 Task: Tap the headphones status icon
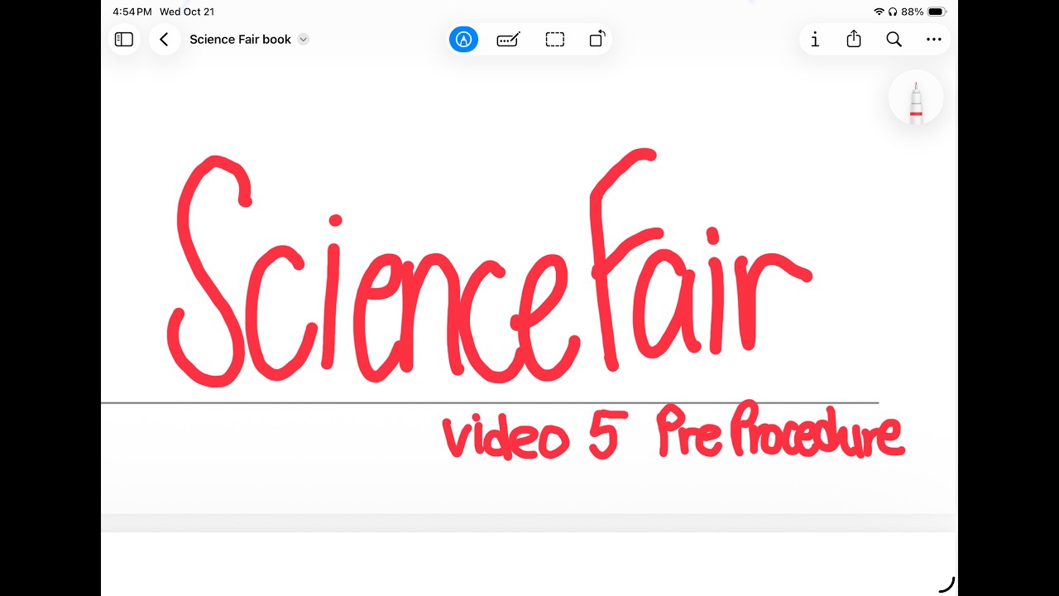[x=892, y=12]
